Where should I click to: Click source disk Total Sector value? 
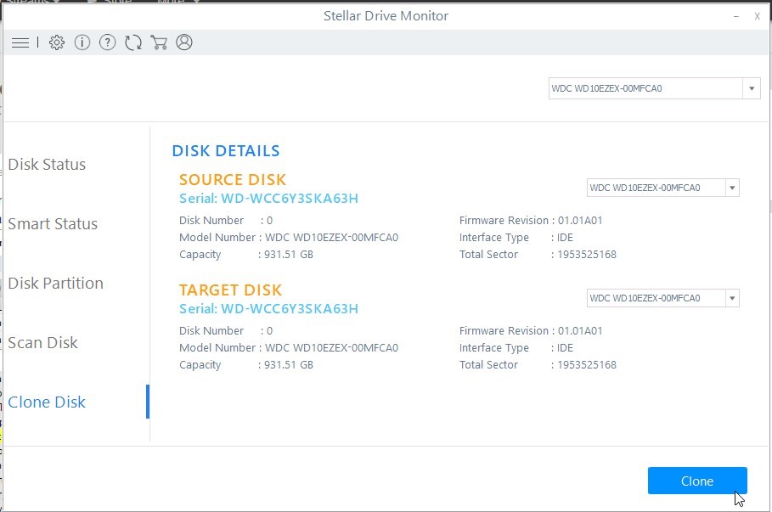(x=587, y=255)
